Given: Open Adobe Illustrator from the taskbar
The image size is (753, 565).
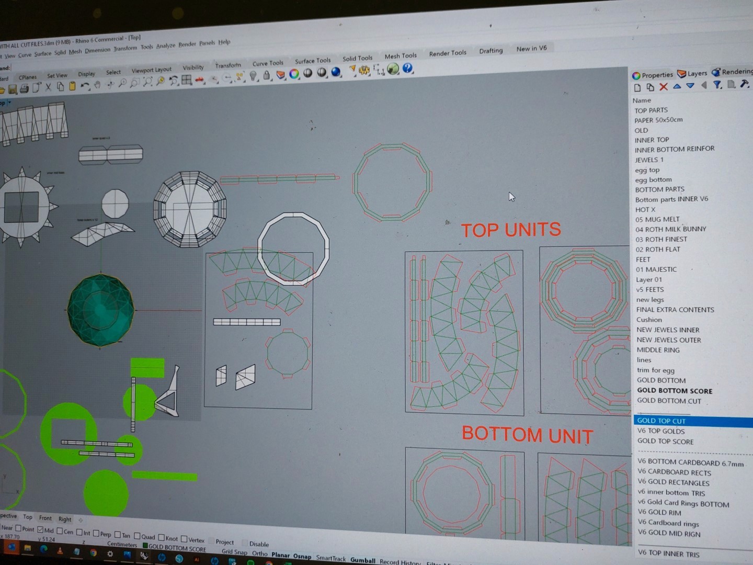Looking at the screenshot, I should pos(197,559).
